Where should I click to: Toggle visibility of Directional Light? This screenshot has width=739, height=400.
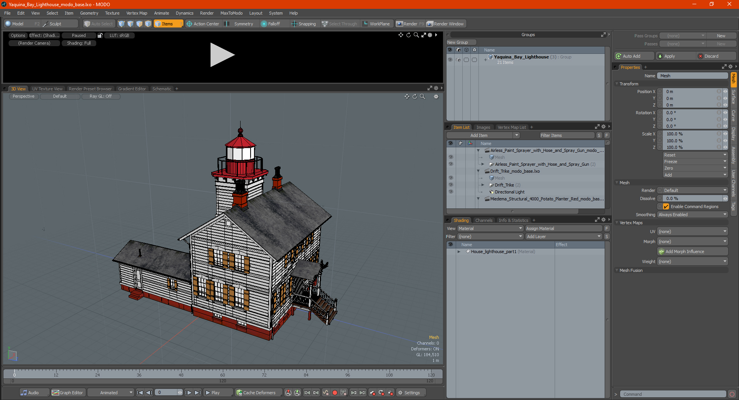click(451, 192)
